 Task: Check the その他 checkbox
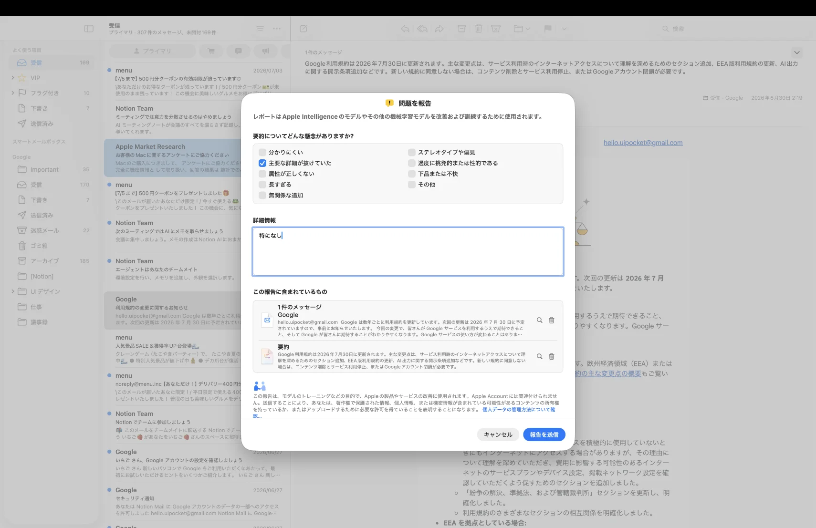click(x=412, y=185)
